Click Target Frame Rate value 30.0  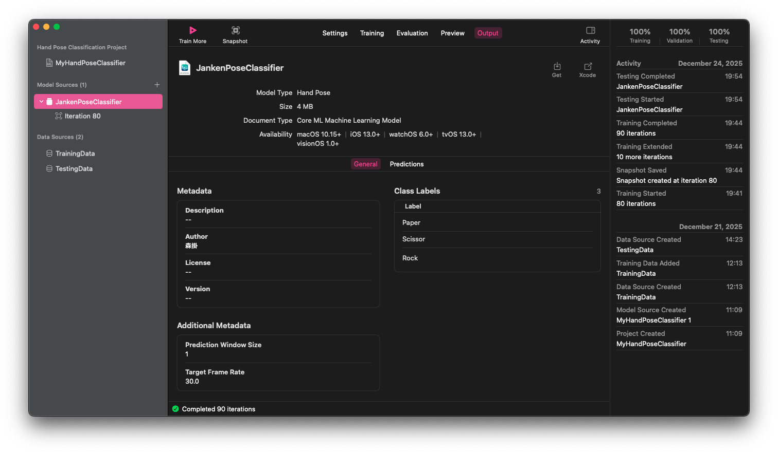[192, 382]
